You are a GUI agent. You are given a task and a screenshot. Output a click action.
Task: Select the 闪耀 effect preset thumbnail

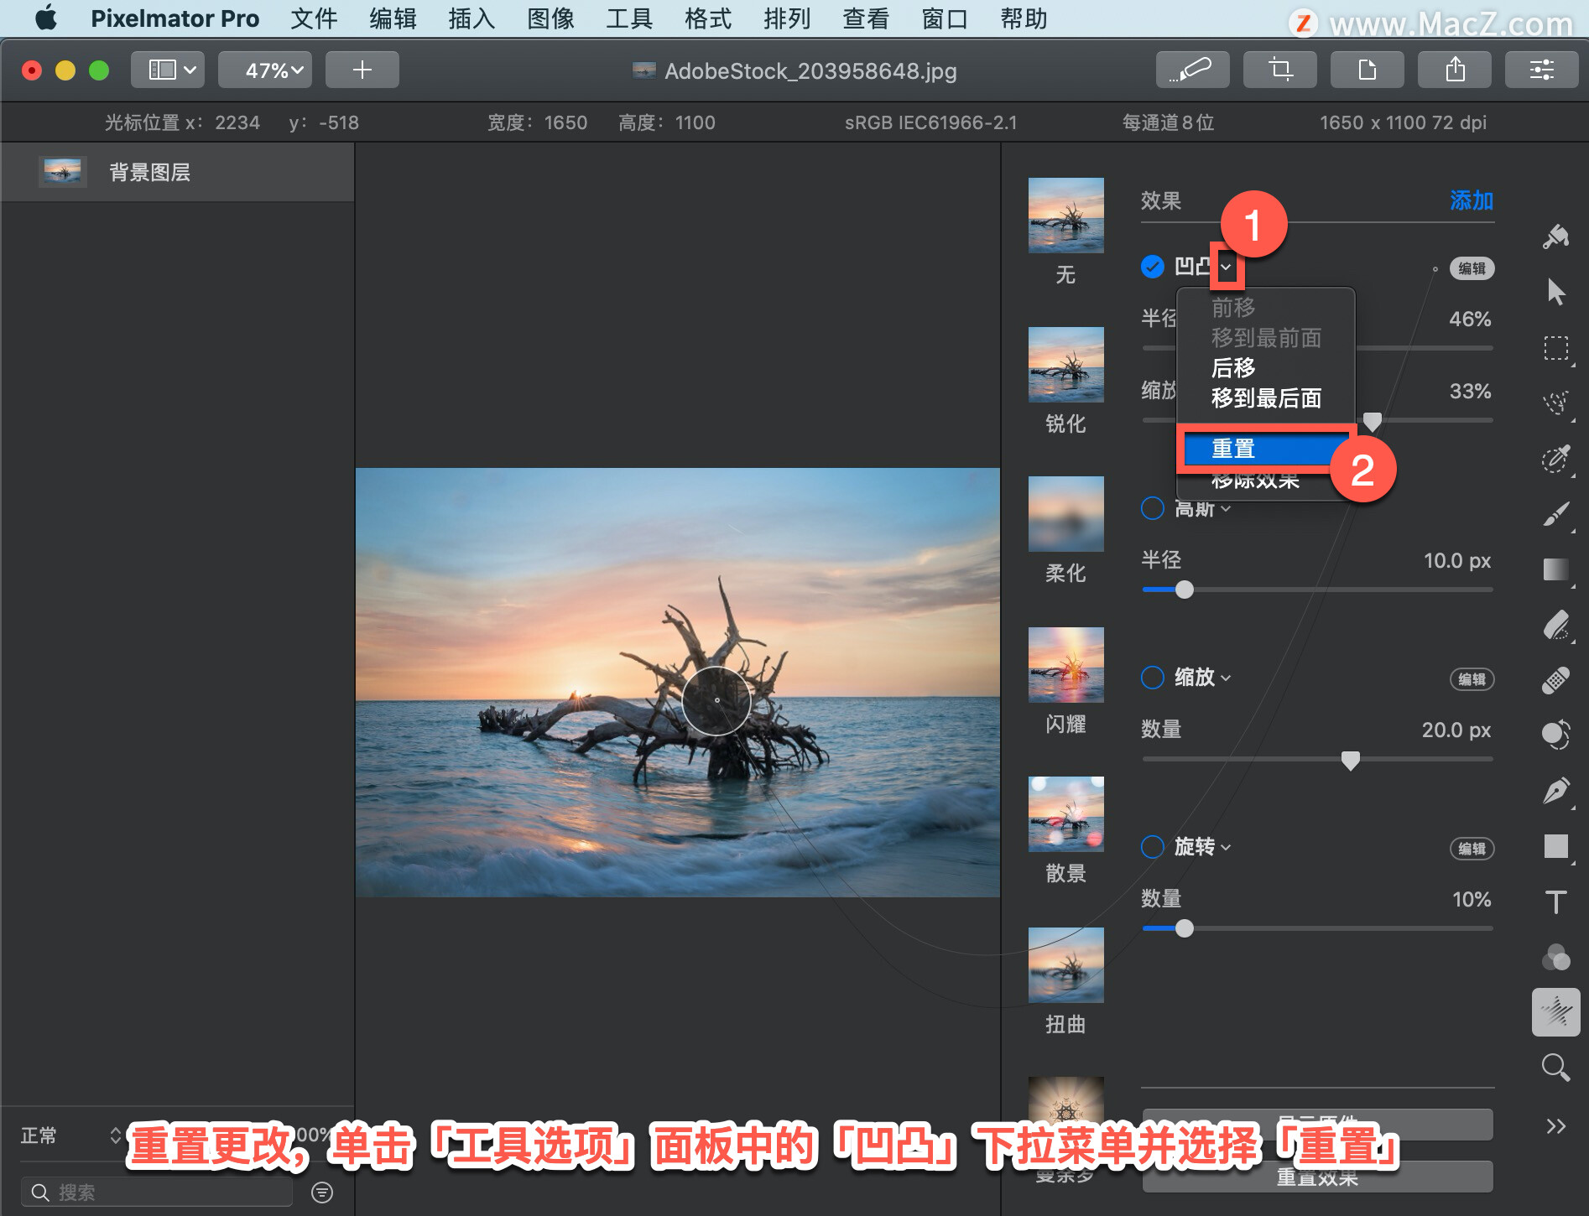(x=1065, y=665)
